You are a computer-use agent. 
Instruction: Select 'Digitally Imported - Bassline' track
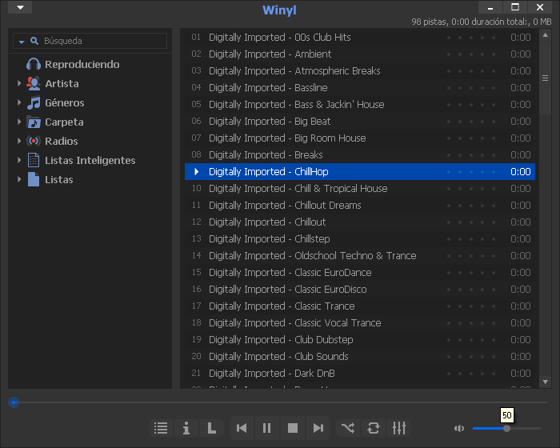[360, 87]
